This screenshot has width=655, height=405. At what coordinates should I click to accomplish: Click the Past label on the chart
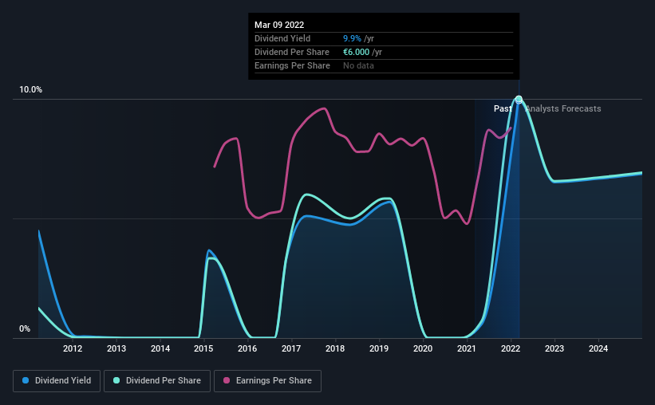pos(503,108)
